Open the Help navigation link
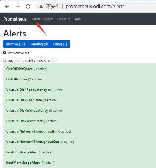Image resolution: width=156 pixels, height=168 pixels. 77,19
